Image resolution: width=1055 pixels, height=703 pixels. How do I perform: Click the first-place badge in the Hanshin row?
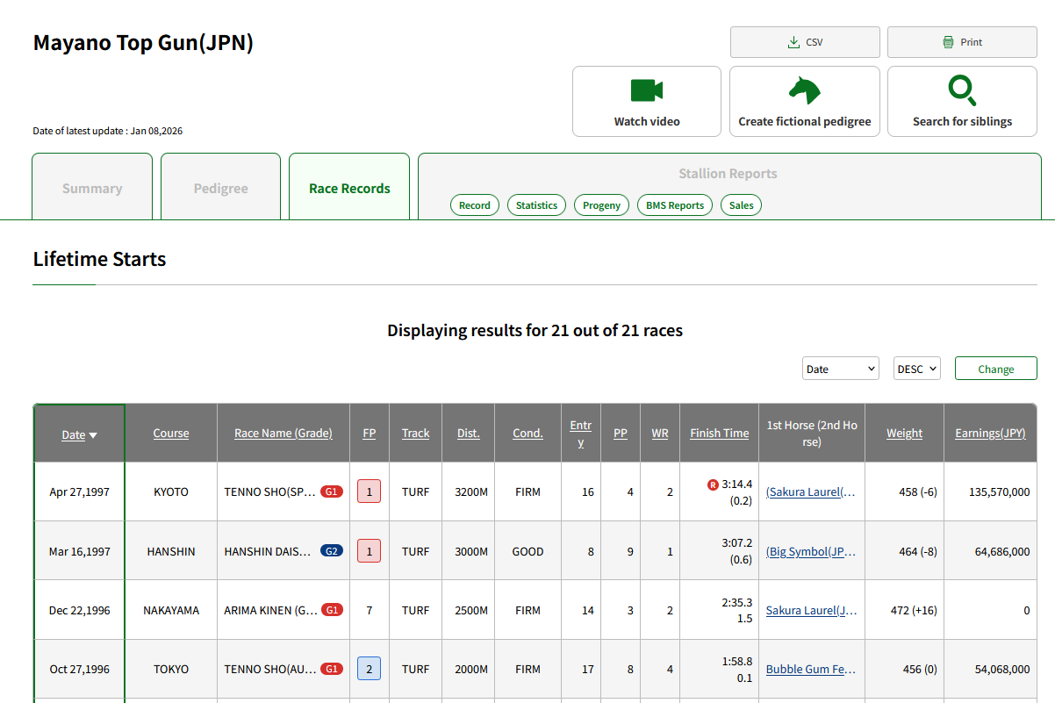pos(370,551)
